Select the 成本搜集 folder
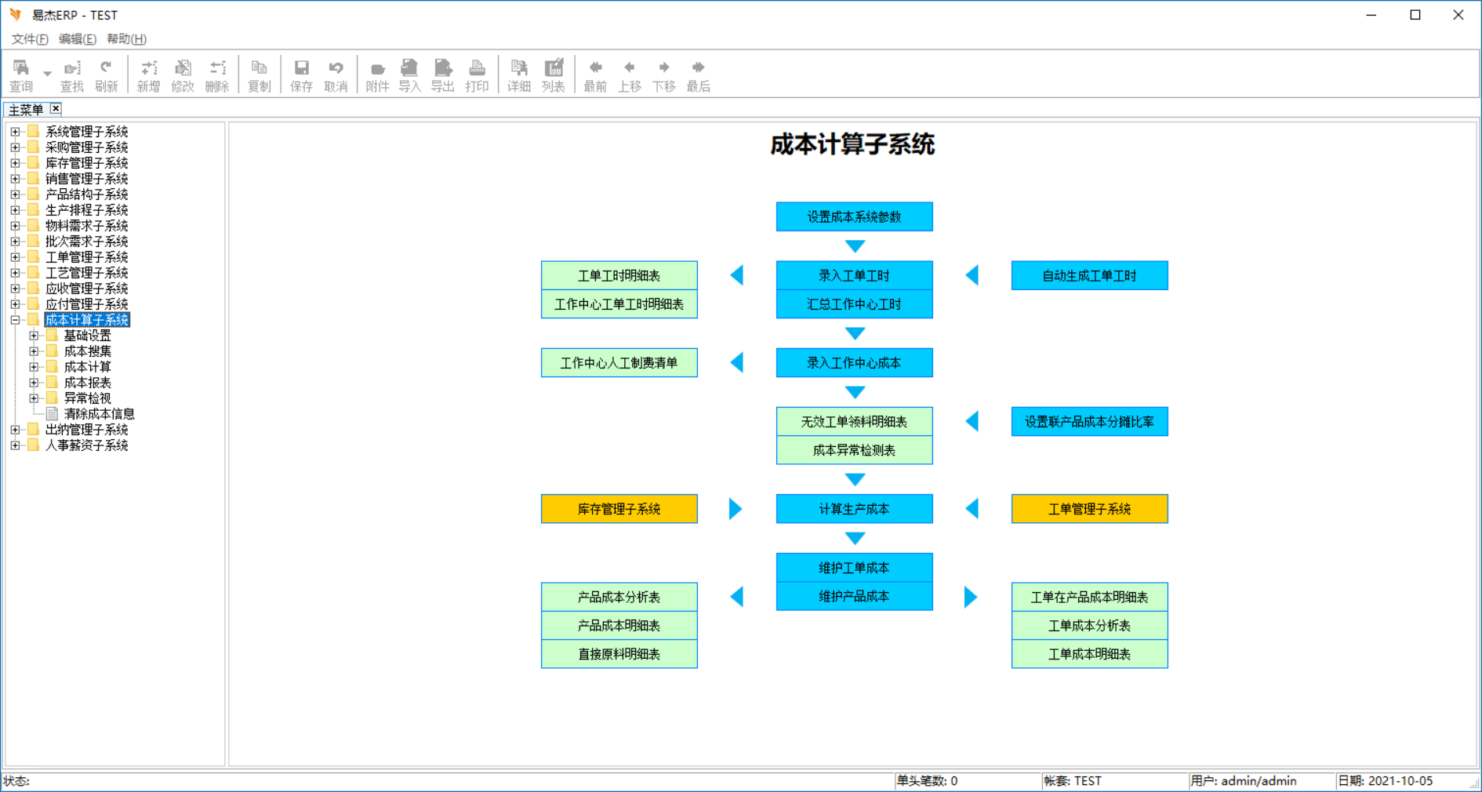 pyautogui.click(x=87, y=351)
